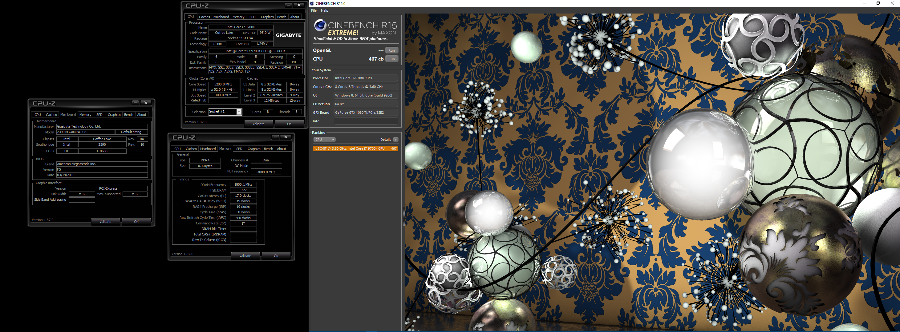Open the File menu in Cinebench
This screenshot has width=900, height=332.
click(x=314, y=10)
